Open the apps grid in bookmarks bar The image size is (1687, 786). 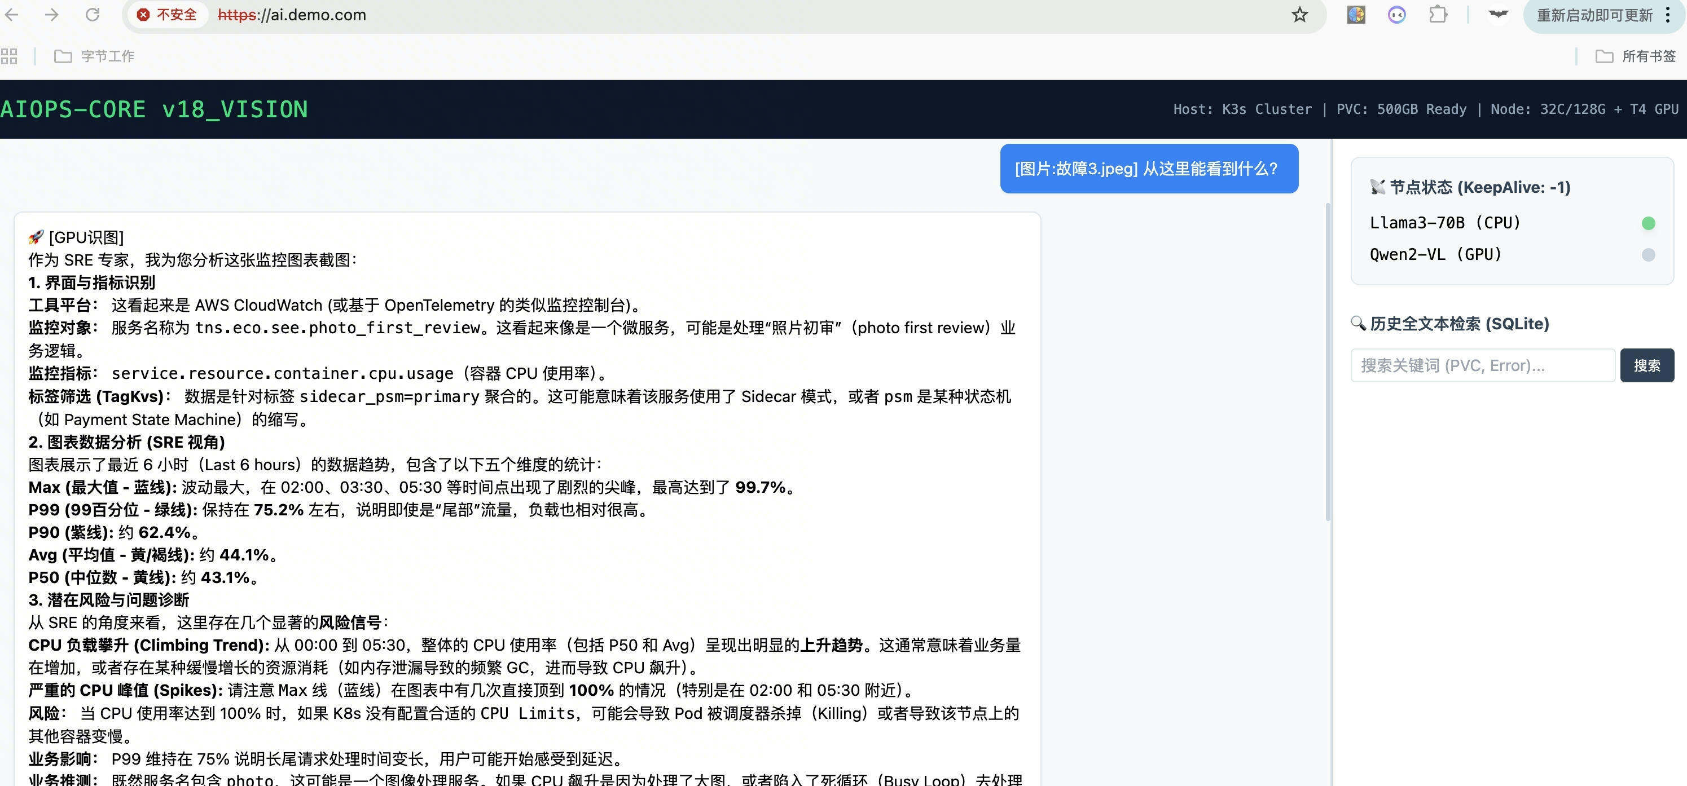click(x=9, y=56)
